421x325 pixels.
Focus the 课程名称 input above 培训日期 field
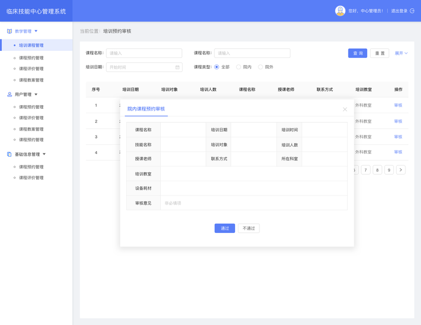144,53
